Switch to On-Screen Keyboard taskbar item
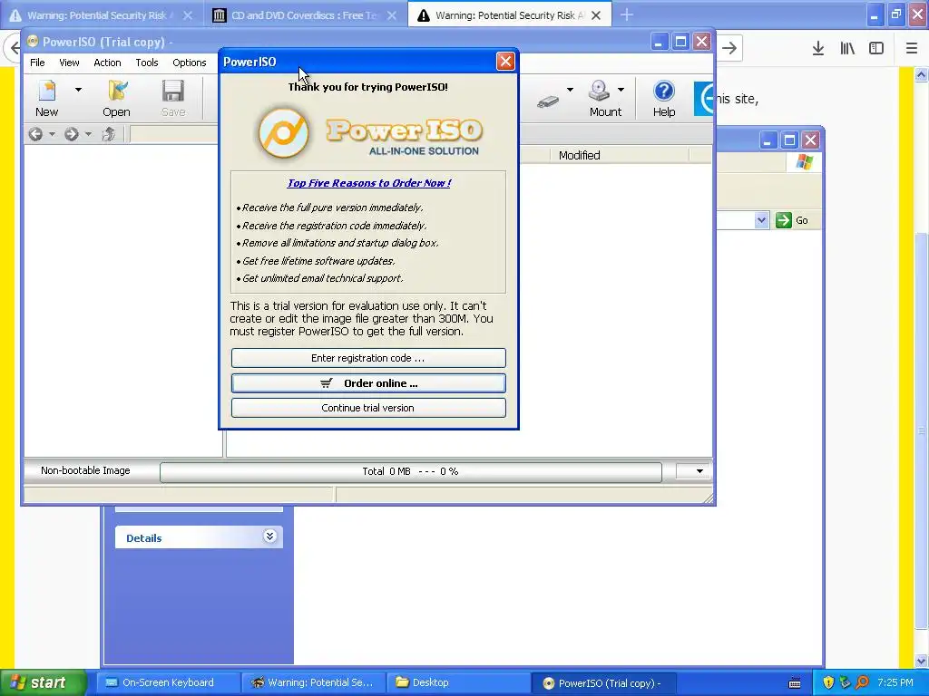 [x=168, y=682]
